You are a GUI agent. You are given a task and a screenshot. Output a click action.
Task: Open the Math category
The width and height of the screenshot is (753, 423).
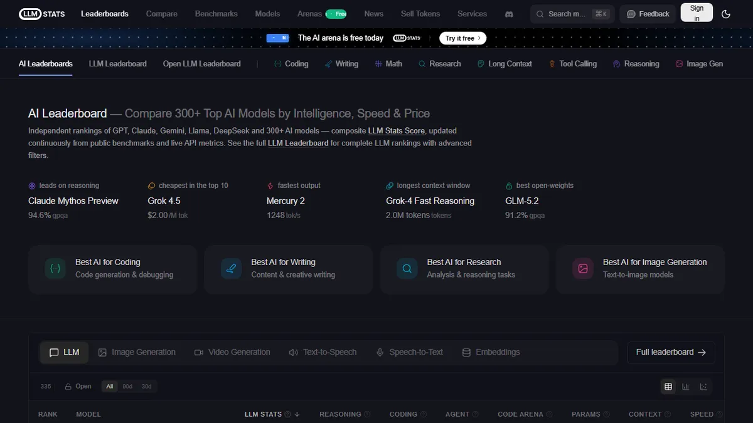(388, 64)
